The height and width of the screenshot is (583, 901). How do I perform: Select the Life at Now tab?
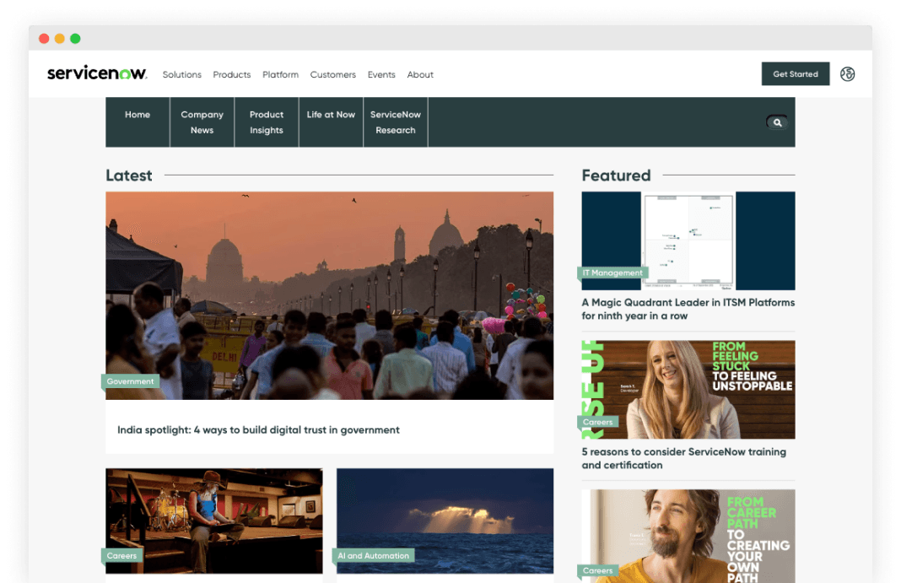(x=331, y=121)
